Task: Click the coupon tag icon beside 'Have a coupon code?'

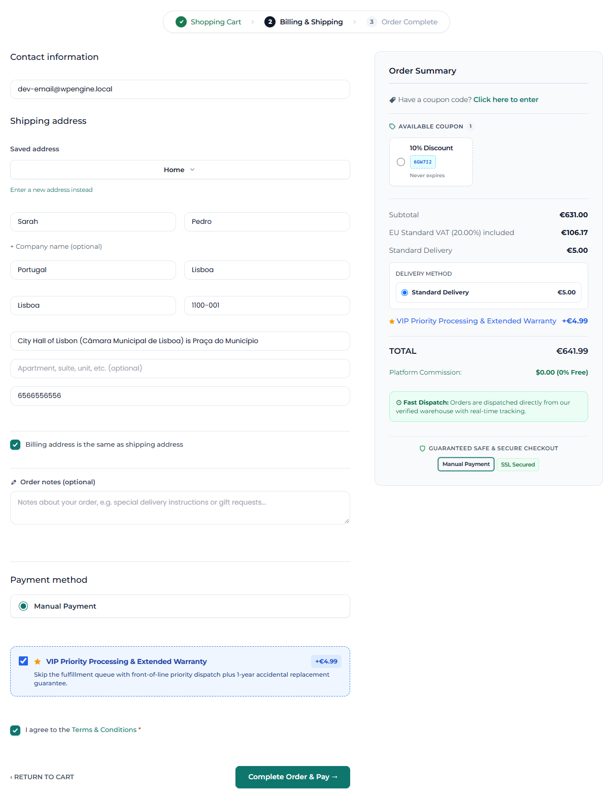Action: (x=392, y=100)
